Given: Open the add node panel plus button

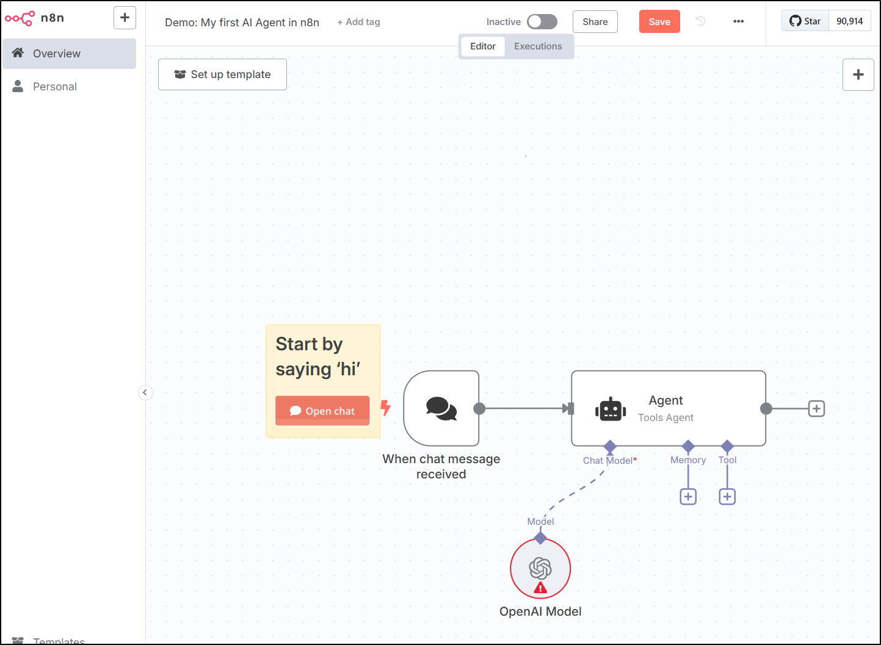Looking at the screenshot, I should (x=858, y=74).
